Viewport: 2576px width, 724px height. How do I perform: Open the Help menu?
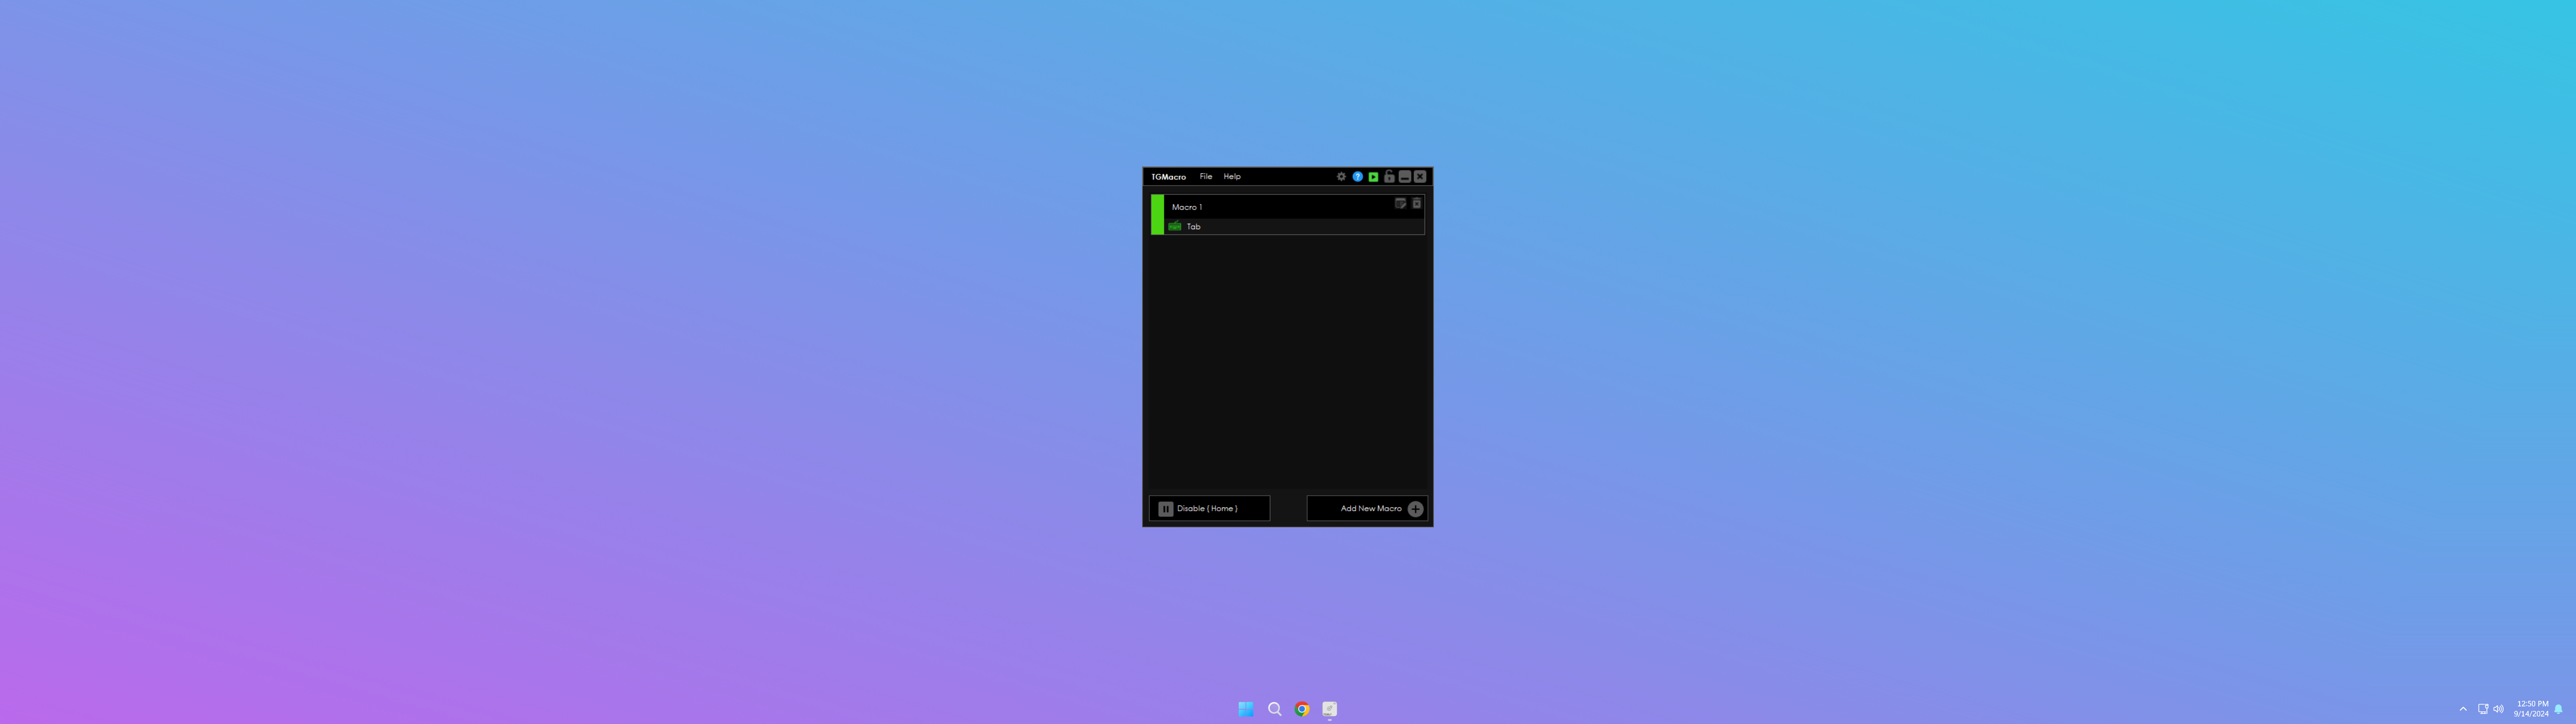coord(1232,176)
